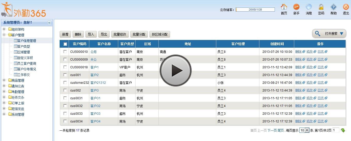Select 客户类型 in the sidebar tree
This screenshot has height=141, width=351.
[23, 46]
